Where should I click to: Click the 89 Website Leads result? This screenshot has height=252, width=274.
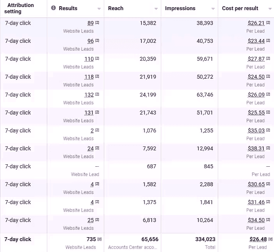tap(91, 23)
